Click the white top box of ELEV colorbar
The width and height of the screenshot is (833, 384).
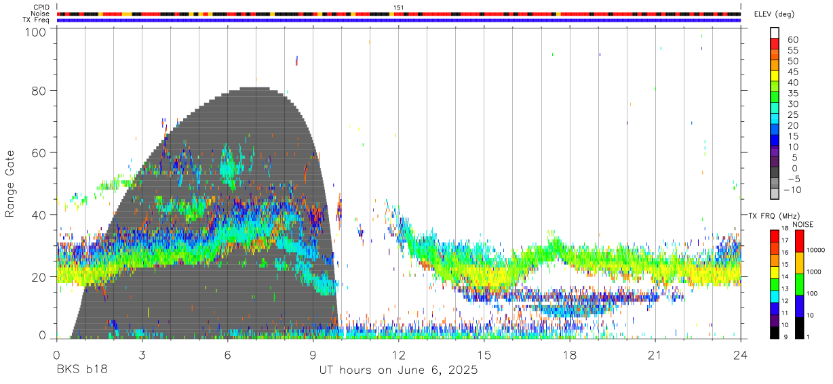pyautogui.click(x=775, y=33)
